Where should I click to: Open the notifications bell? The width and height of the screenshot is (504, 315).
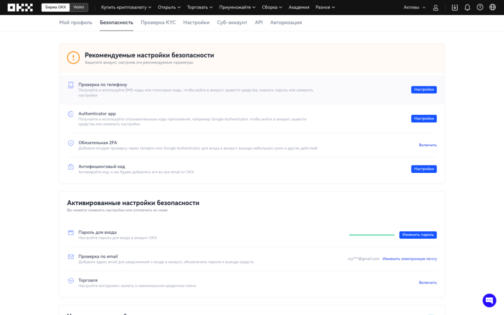click(x=467, y=7)
